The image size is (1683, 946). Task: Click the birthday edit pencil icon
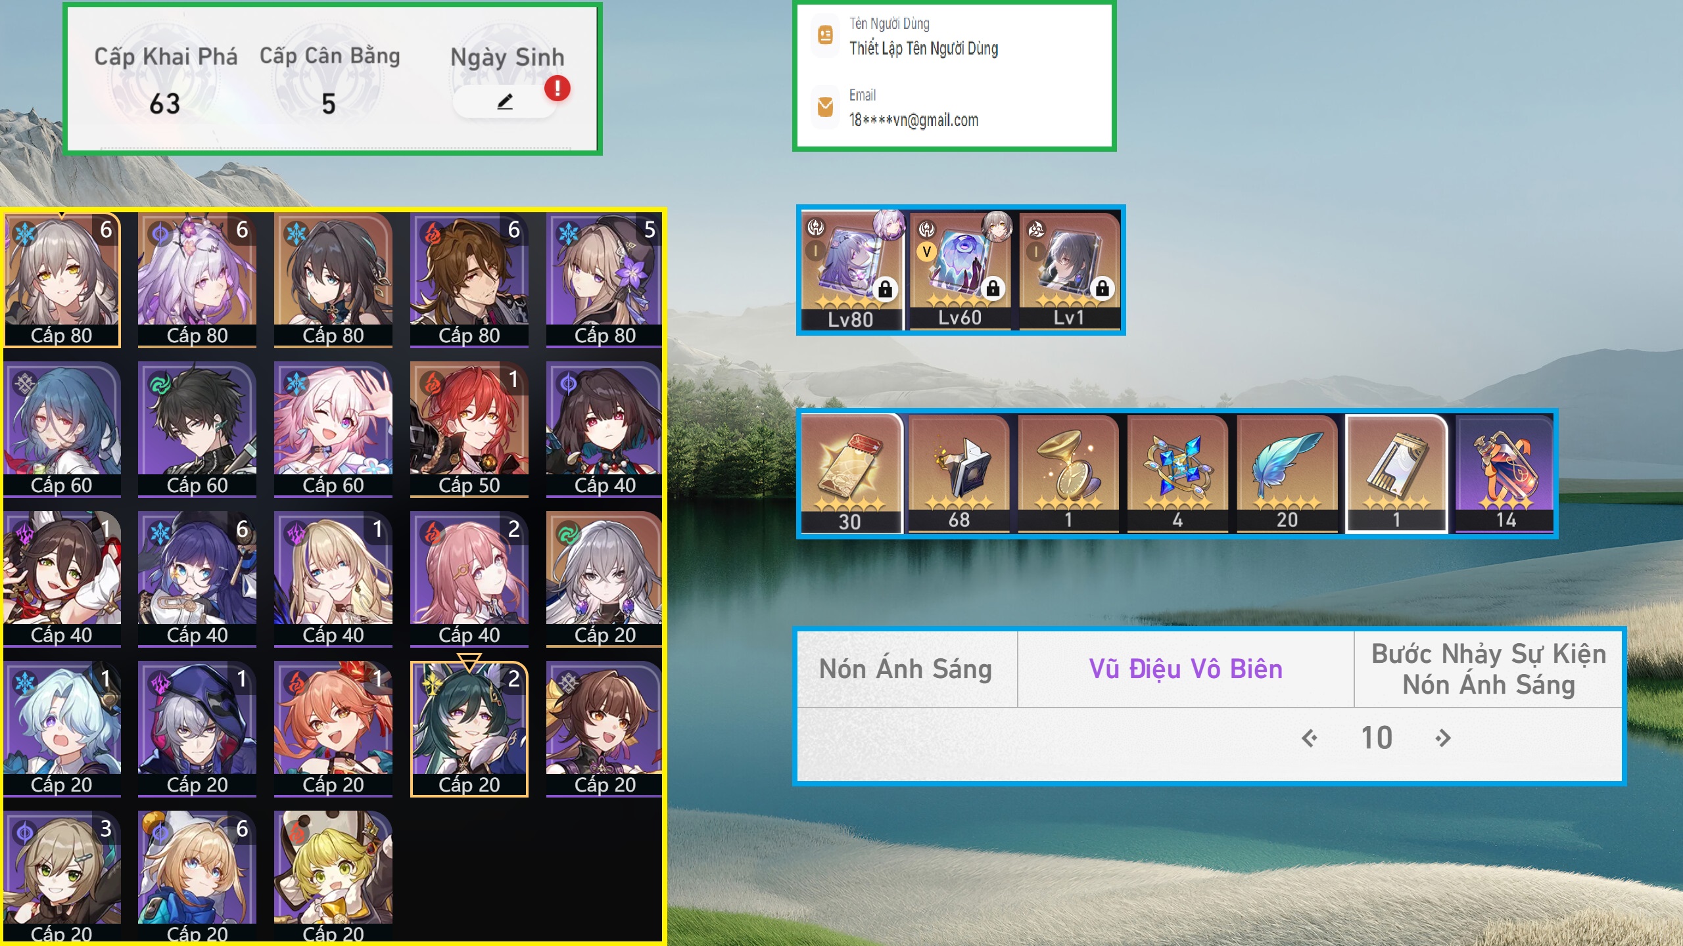pyautogui.click(x=504, y=102)
